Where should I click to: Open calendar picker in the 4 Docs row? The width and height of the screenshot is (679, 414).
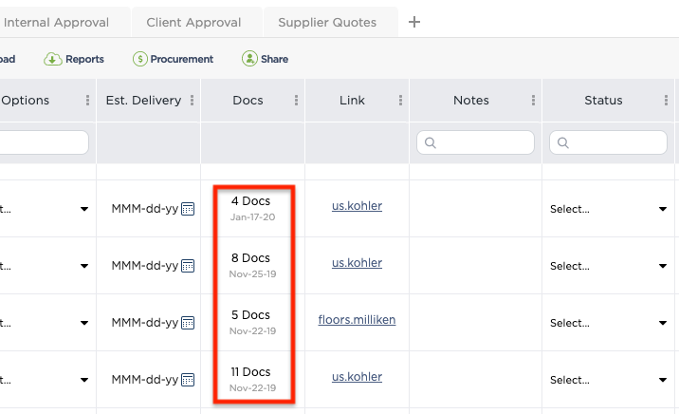(188, 209)
